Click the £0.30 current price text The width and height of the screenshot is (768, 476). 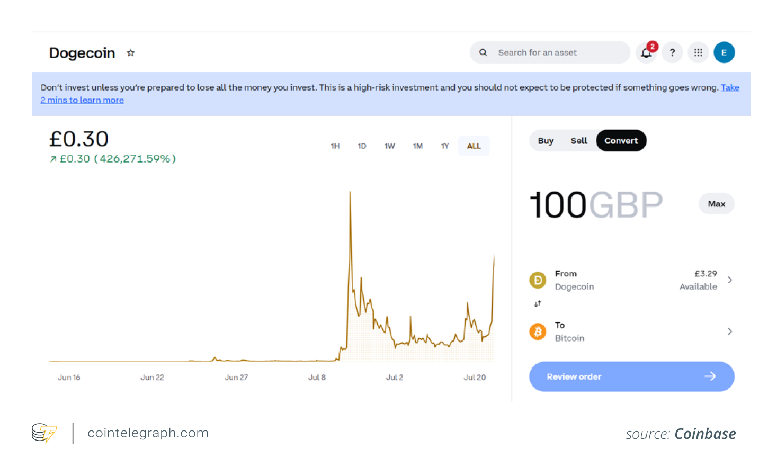point(79,139)
